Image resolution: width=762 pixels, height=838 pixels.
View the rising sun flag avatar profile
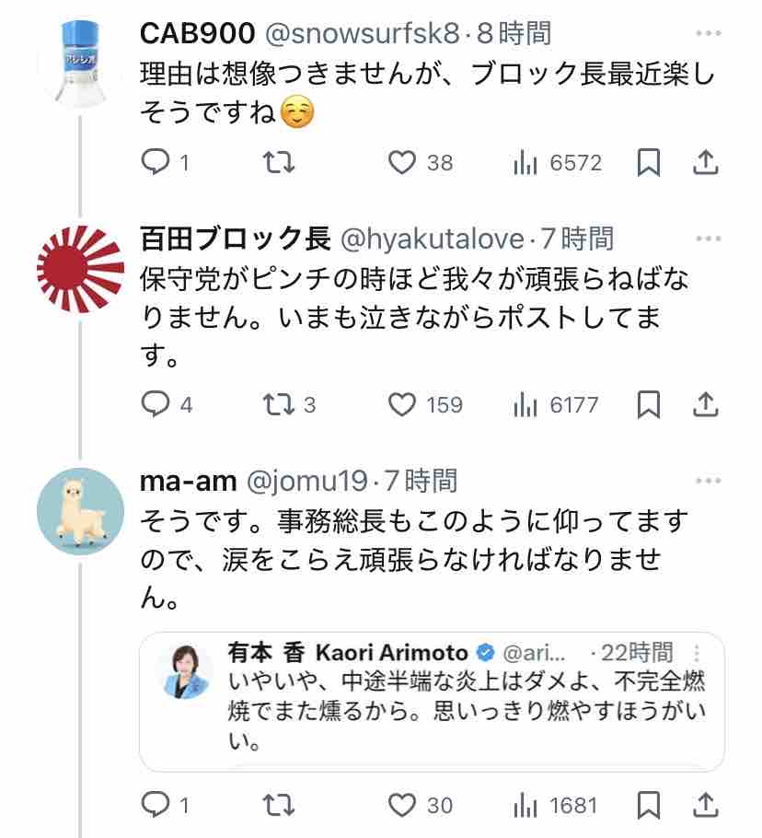tap(80, 270)
